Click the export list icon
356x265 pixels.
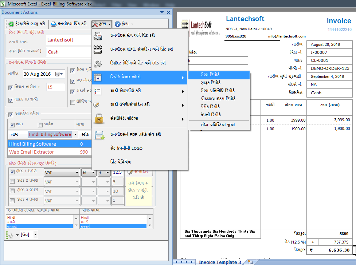pos(98,91)
